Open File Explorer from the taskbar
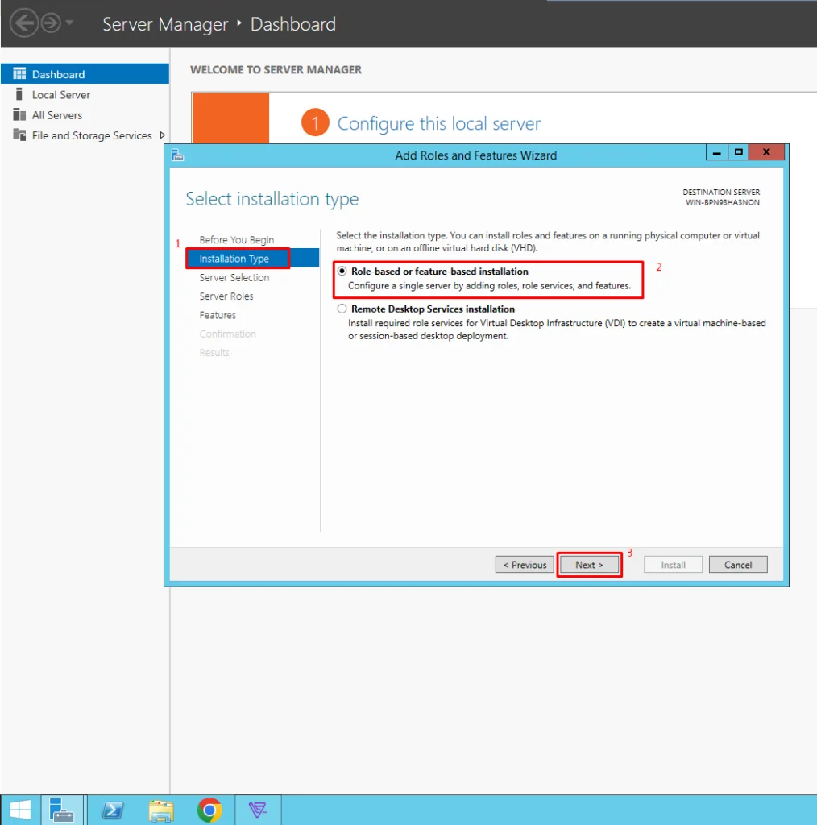Viewport: 817px width, 825px height. [x=161, y=810]
